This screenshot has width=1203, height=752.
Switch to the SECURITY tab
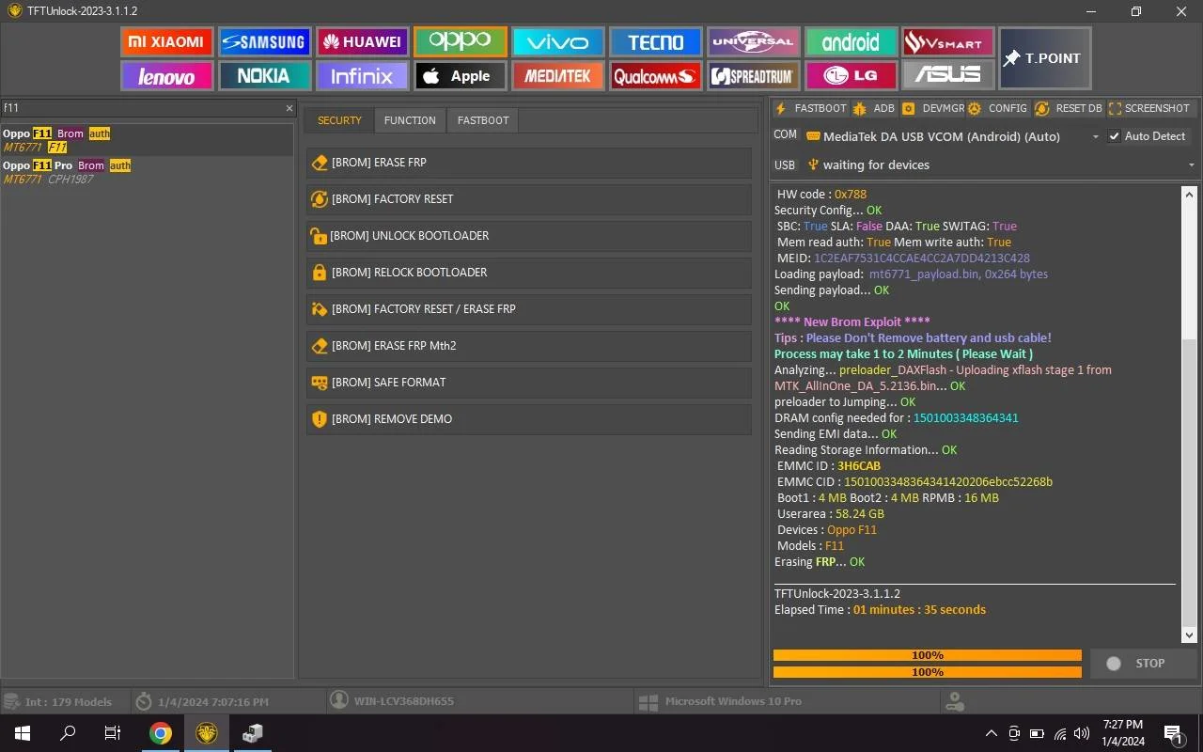tap(339, 120)
